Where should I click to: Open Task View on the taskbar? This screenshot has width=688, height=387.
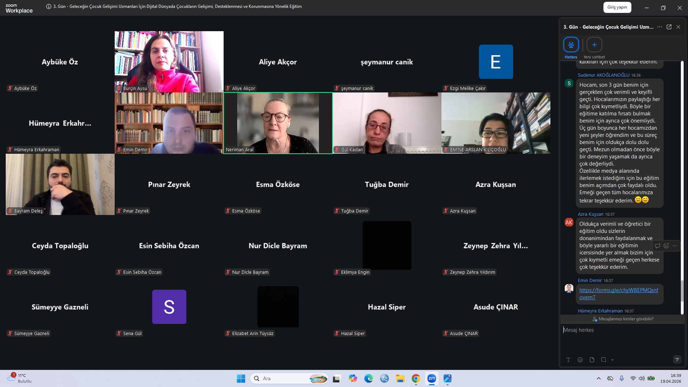(336, 378)
